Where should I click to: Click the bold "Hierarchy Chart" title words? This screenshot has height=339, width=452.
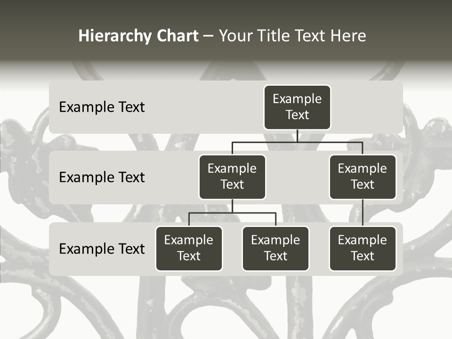138,36
